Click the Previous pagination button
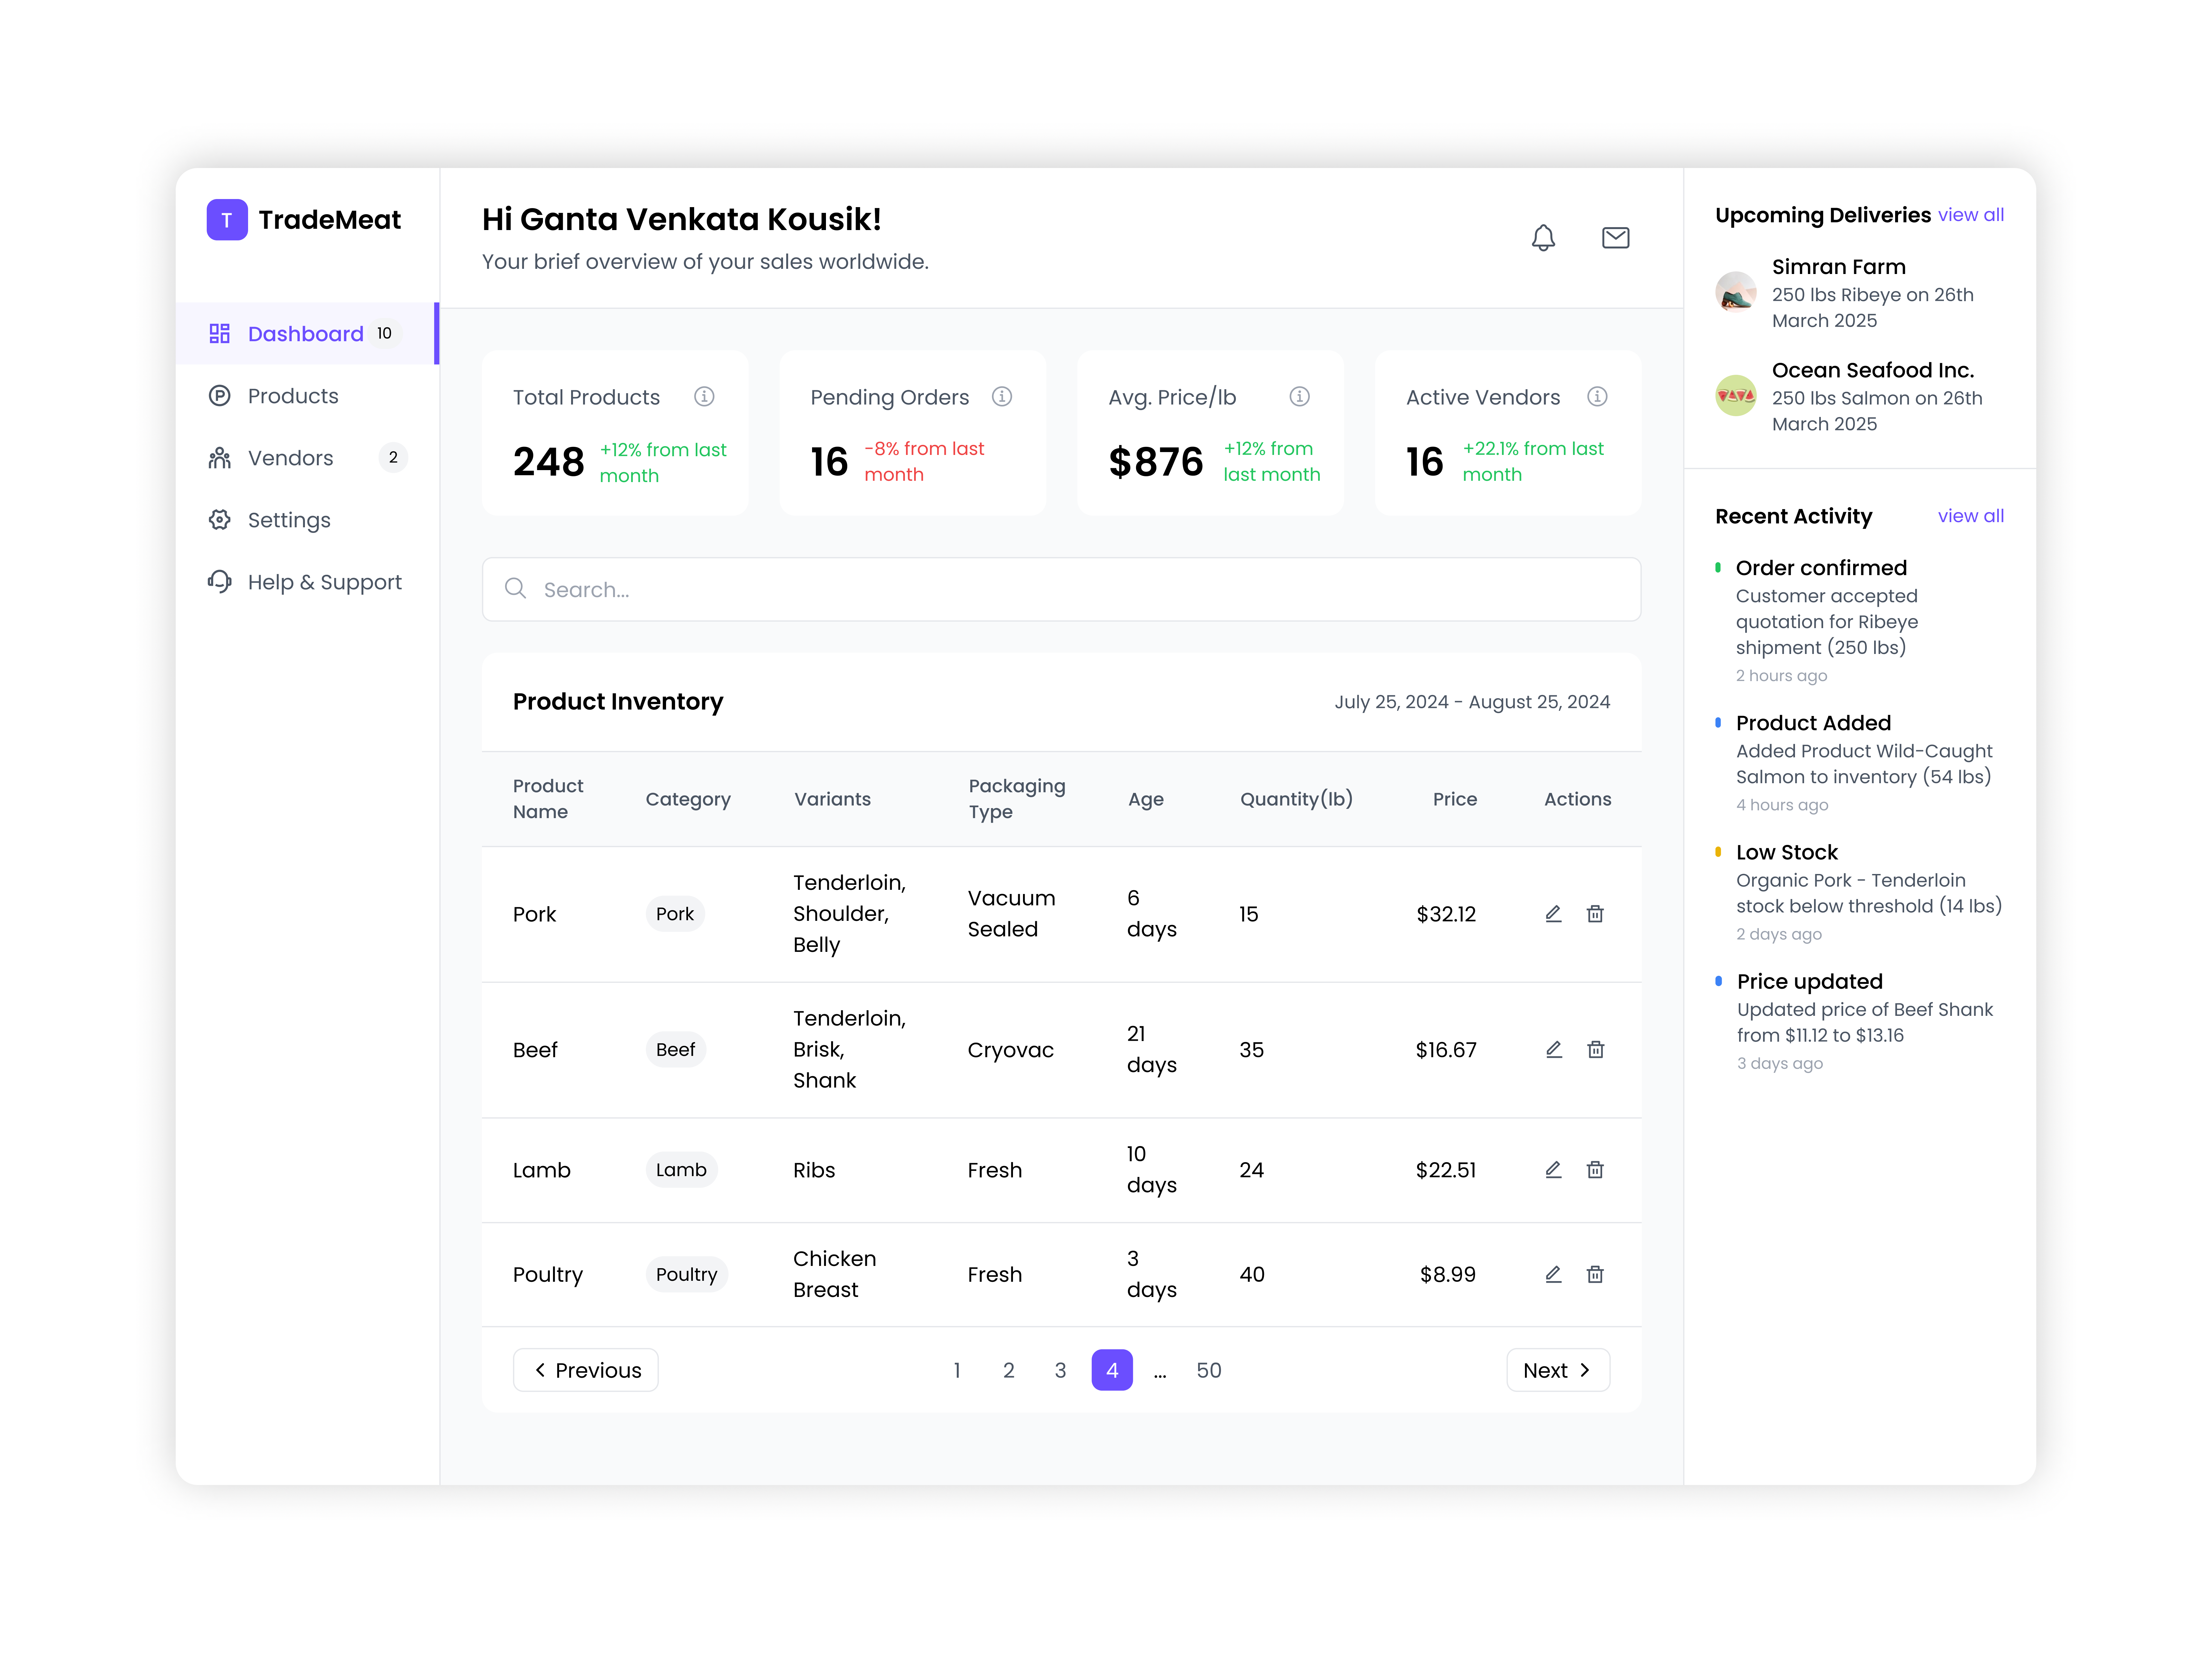 586,1370
